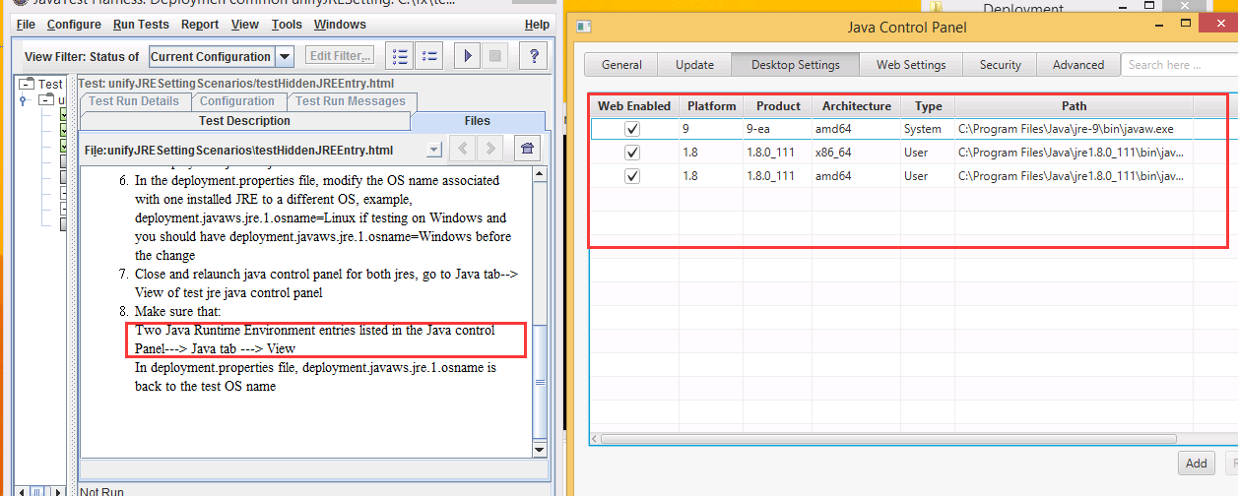
Task: Open the View menu in JavaTest
Action: 245,25
